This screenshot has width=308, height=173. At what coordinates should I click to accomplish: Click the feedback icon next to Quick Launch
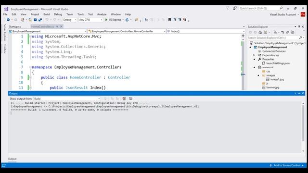click(235, 8)
